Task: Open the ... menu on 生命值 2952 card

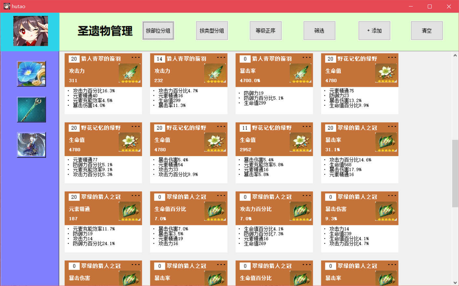Action: (x=307, y=126)
